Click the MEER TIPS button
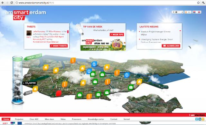The width and height of the screenshot is (206, 125). [117, 35]
